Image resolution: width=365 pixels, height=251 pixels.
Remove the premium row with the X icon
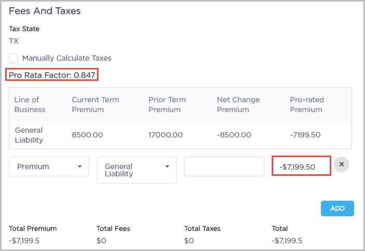coord(341,164)
